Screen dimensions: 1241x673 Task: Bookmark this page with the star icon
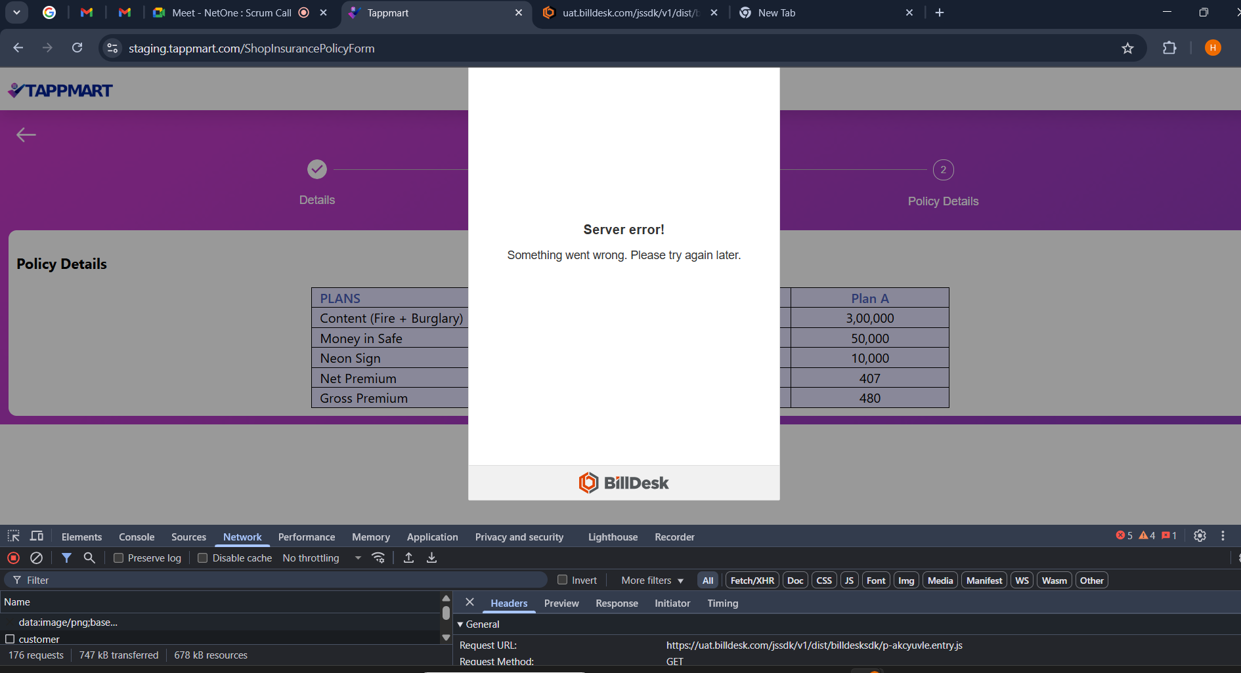click(1127, 48)
